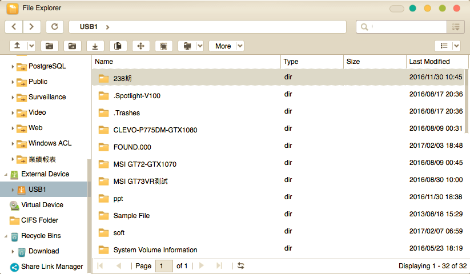Click USB1 in the address path bar
Screen dimensions: 470x274
click(89, 27)
